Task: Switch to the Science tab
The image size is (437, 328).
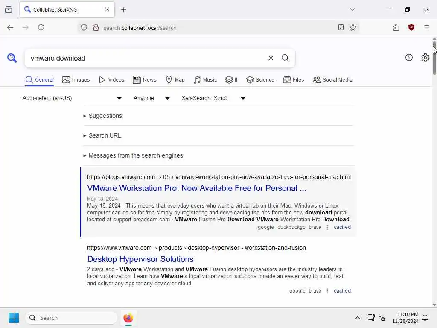Action: coord(260,80)
